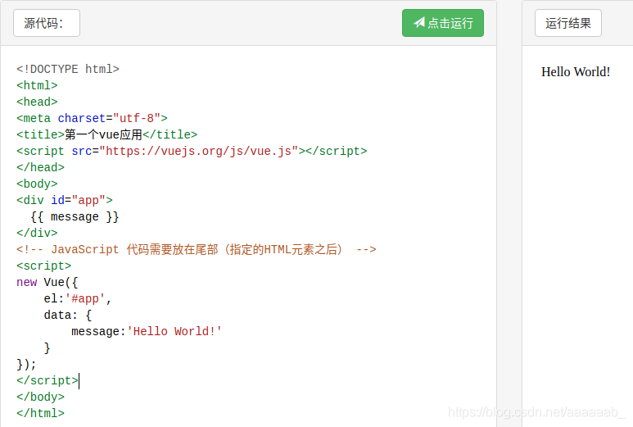Click the data: { code line
The height and width of the screenshot is (427, 633).
click(x=68, y=315)
